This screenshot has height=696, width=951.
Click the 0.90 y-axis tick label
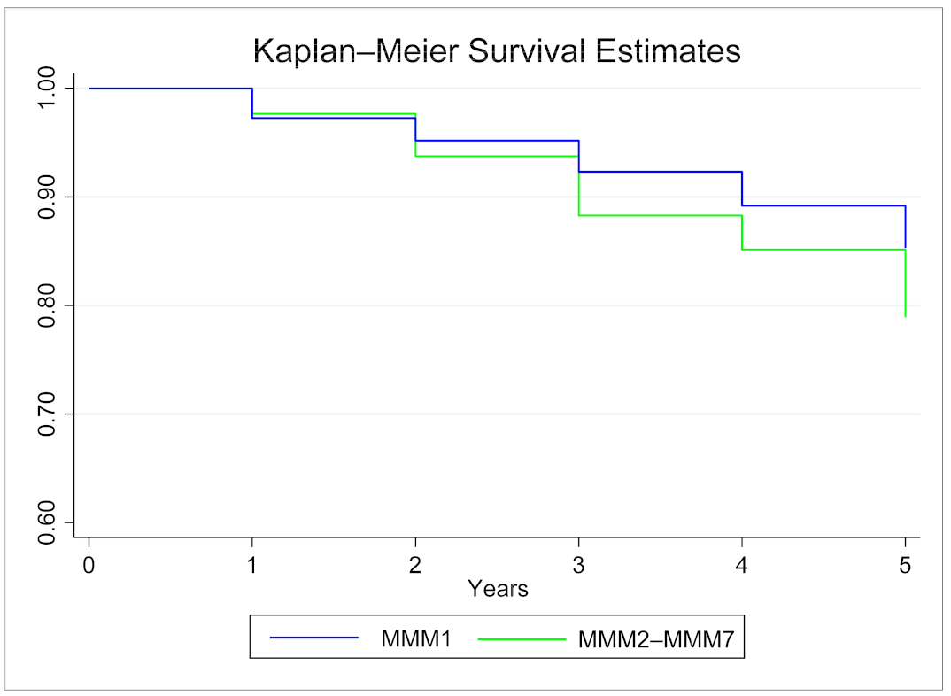48,197
